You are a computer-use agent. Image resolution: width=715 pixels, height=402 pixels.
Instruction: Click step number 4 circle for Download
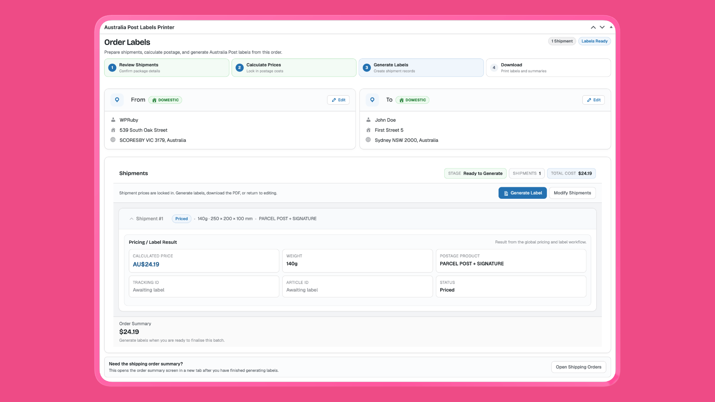(x=494, y=68)
